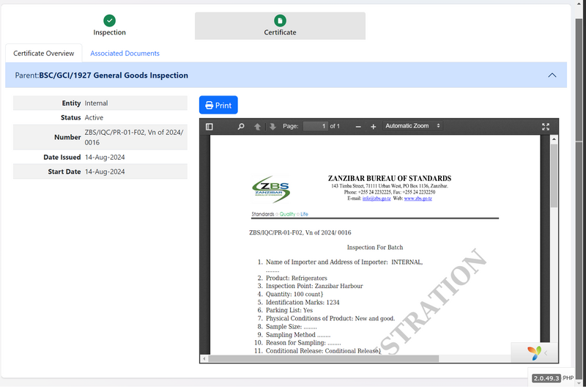
Task: Collapse the General Goods Inspection panel
Action: [x=552, y=75]
